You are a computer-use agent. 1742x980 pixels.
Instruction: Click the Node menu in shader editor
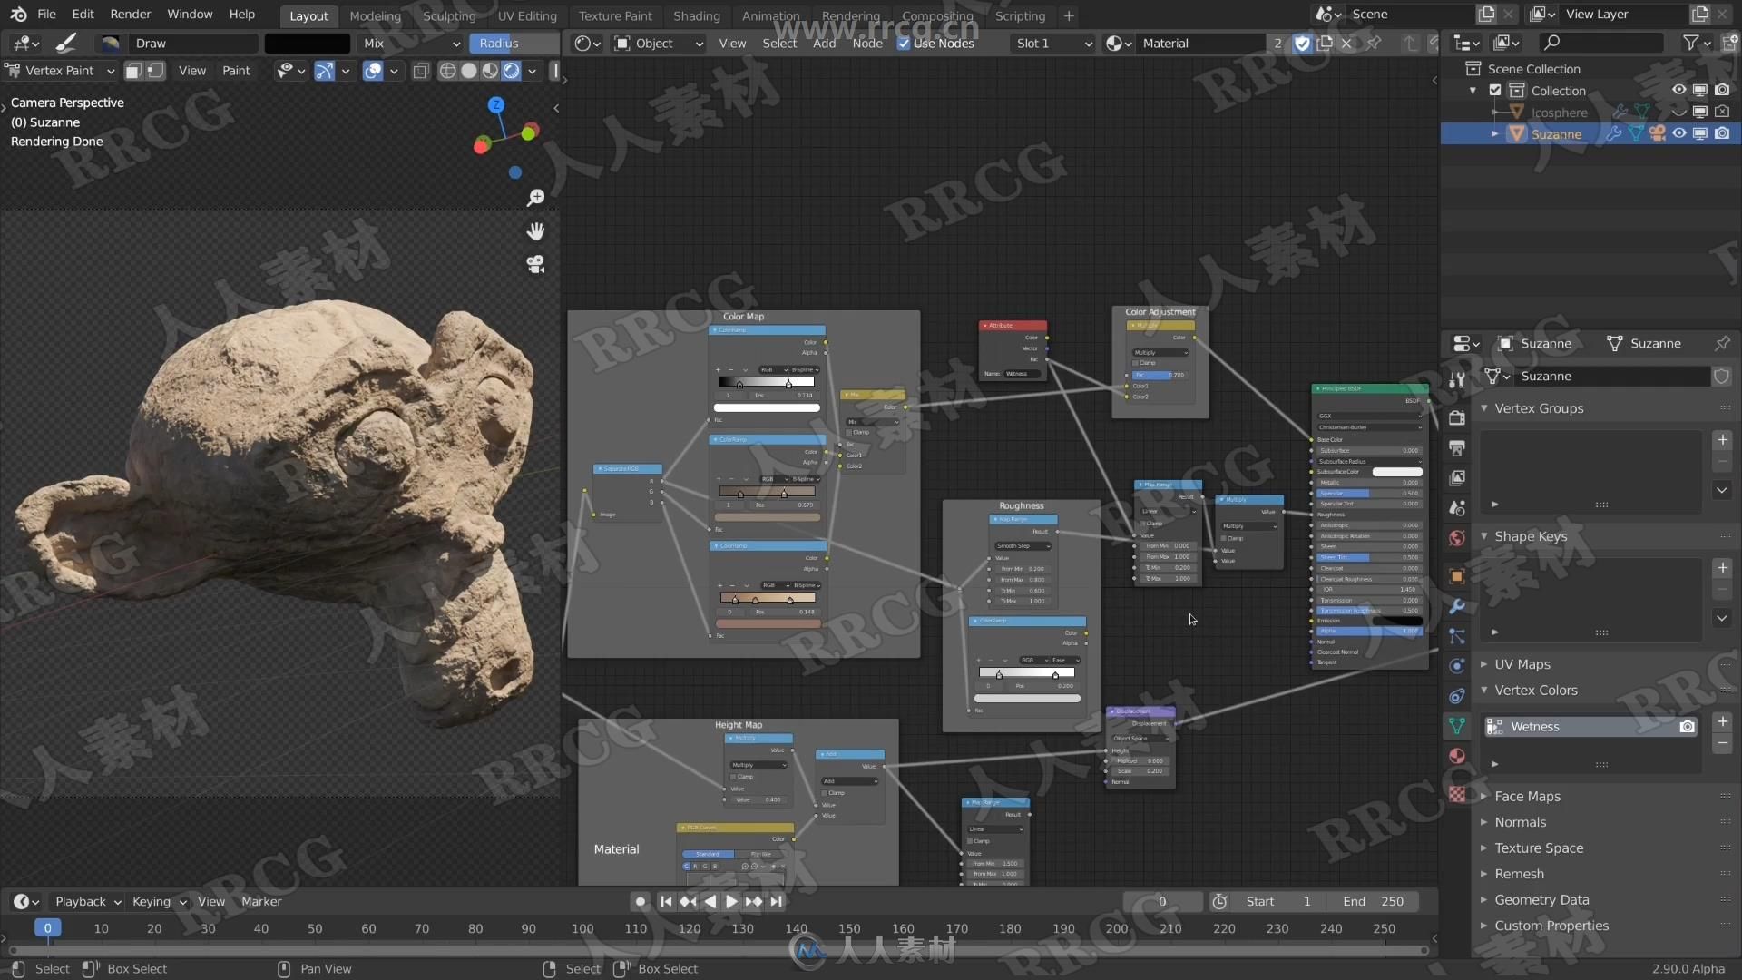pos(867,43)
